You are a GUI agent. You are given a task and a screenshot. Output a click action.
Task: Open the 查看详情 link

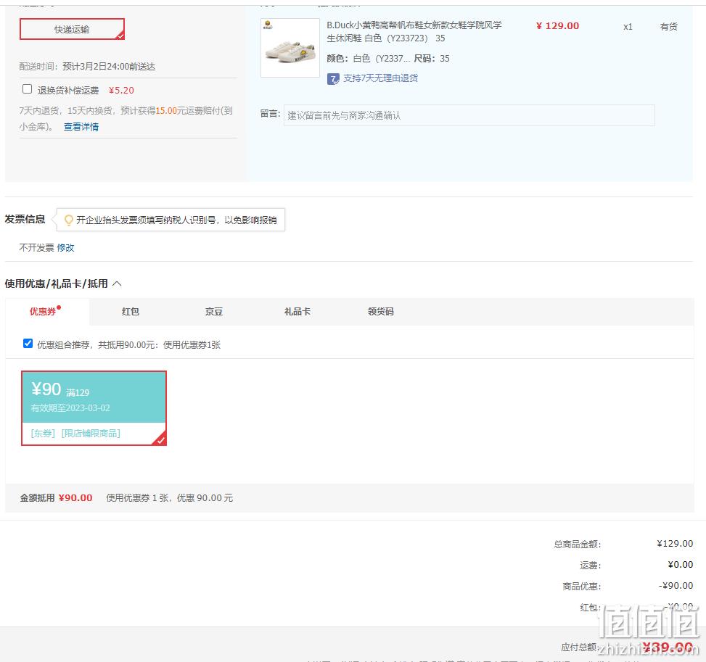tap(81, 127)
